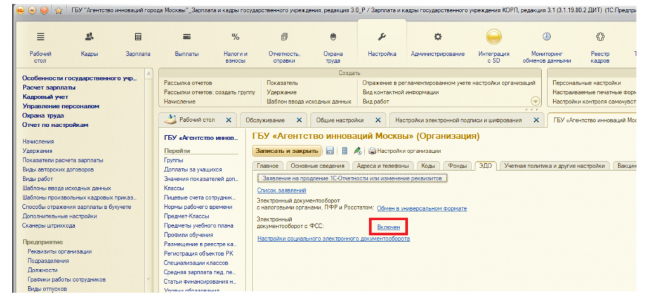Select the Основные сведения tab
Screen dimensions: 649x297
(x=317, y=166)
